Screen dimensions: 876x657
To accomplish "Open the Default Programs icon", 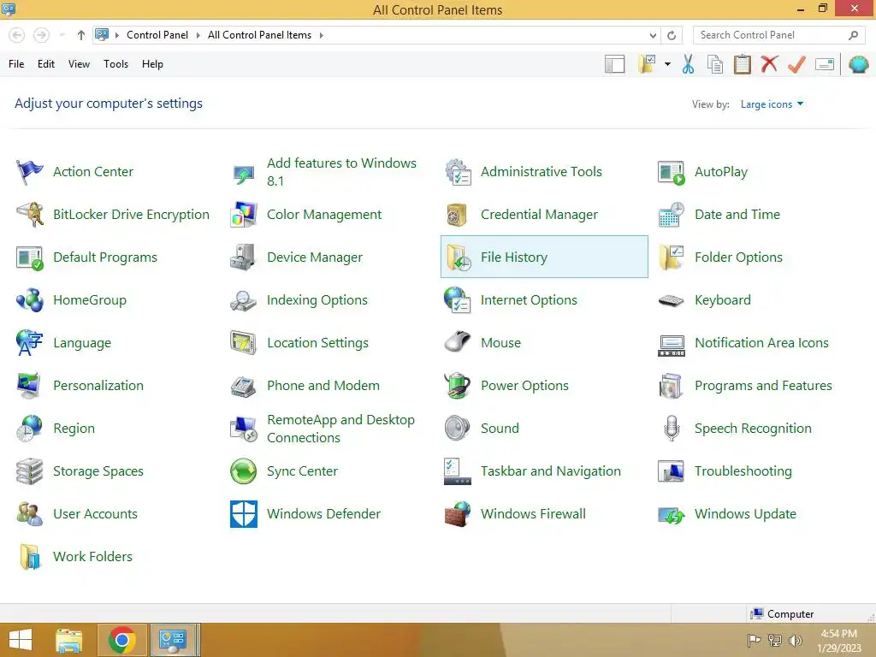I will click(x=29, y=257).
